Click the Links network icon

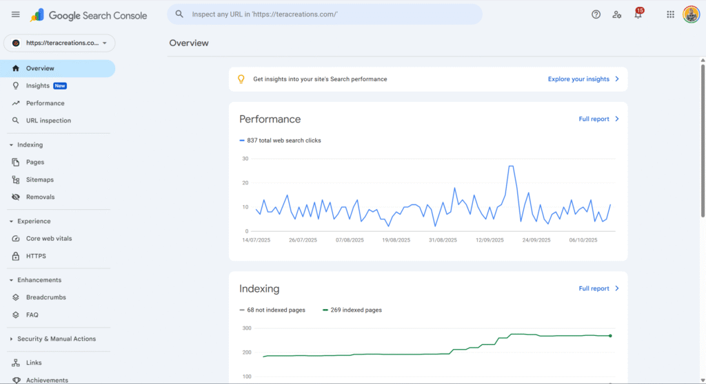16,363
